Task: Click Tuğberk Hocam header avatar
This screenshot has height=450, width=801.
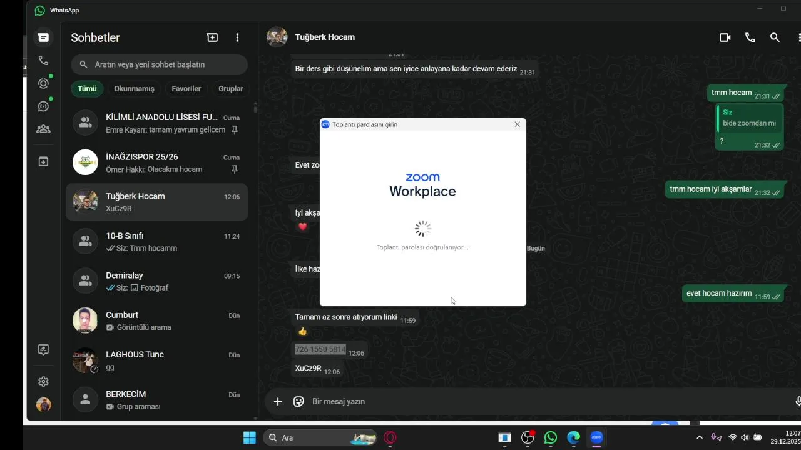Action: coord(277,37)
